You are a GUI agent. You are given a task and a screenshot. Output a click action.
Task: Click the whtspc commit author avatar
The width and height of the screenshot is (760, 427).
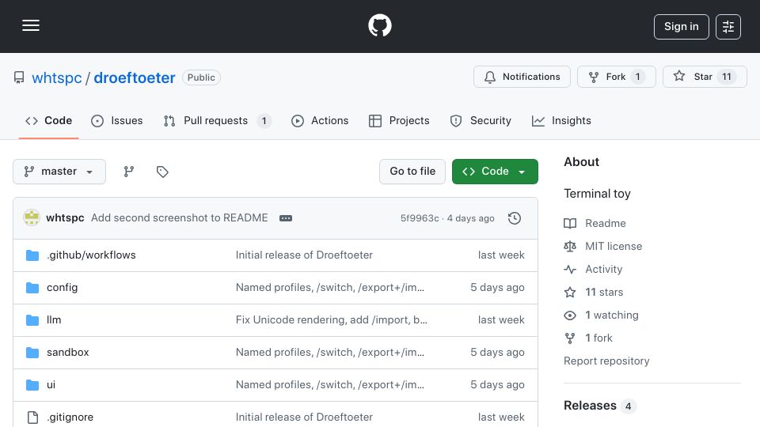(x=32, y=218)
